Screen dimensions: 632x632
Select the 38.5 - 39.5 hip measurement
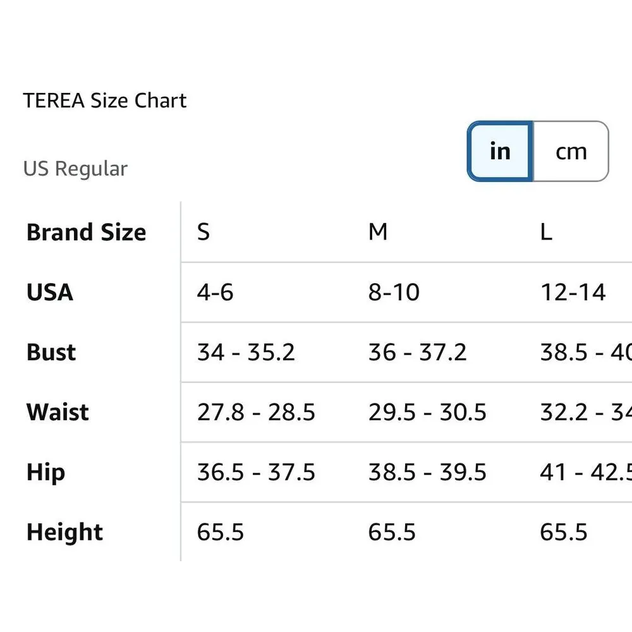pos(427,473)
